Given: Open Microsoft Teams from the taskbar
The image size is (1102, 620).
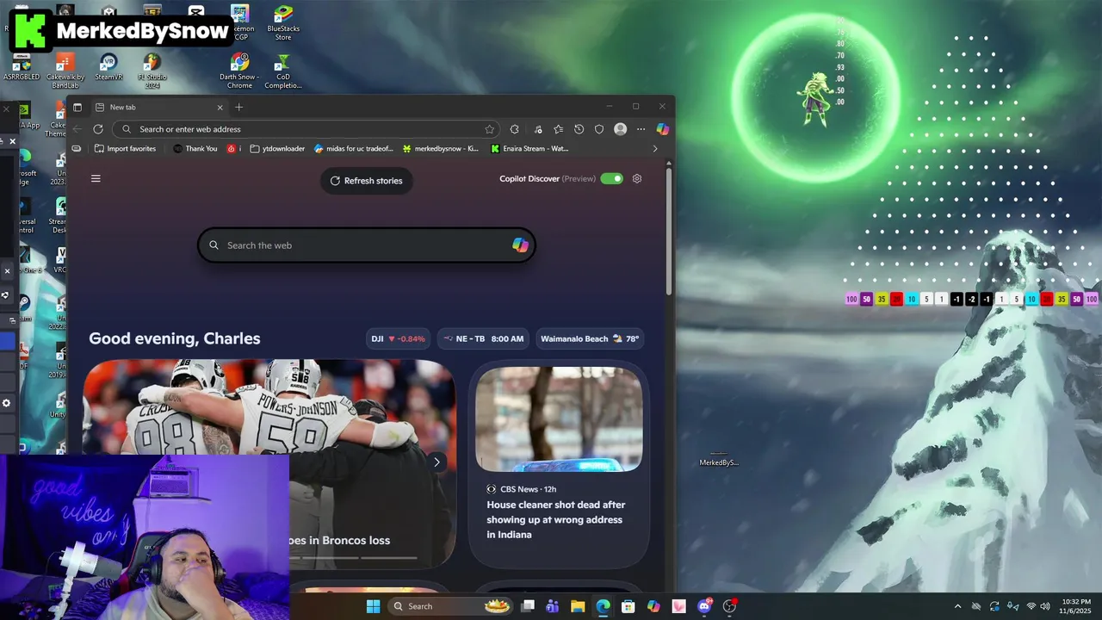Looking at the screenshot, I should pyautogui.click(x=553, y=606).
